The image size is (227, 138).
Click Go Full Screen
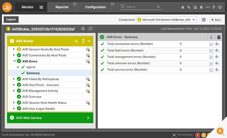183,135
